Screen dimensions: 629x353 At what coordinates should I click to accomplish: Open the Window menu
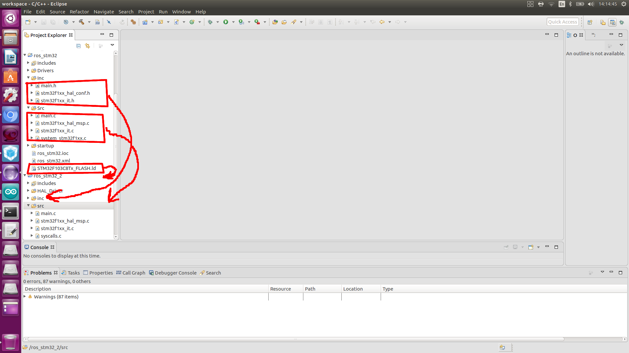click(181, 12)
